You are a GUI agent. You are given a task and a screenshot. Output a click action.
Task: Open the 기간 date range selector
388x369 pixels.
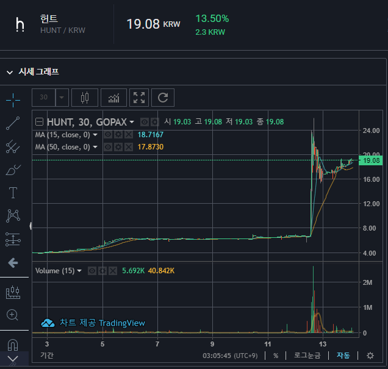point(47,356)
